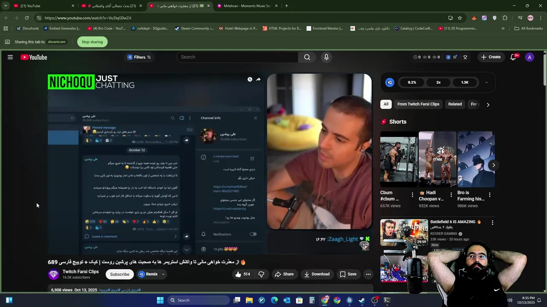The image size is (547, 307).
Task: Open options for Bro is Farming short
Action: (489, 195)
